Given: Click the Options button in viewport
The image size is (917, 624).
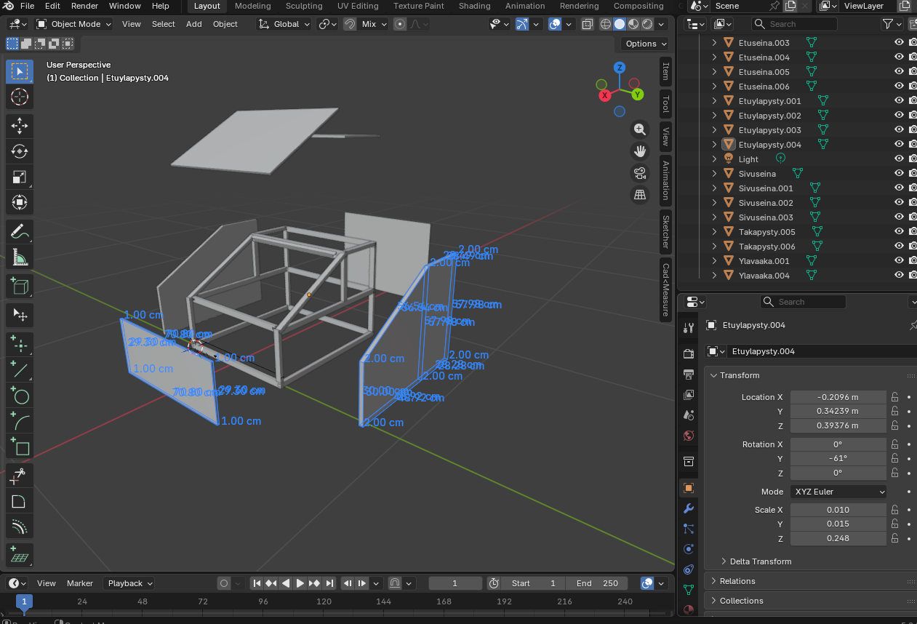Looking at the screenshot, I should coord(644,44).
